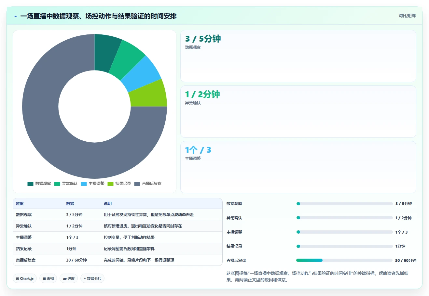The image size is (429, 296).
Task: Click the 数据观察 progress bar
Action: 344,204
